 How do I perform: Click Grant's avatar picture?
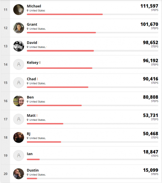tap(19, 28)
